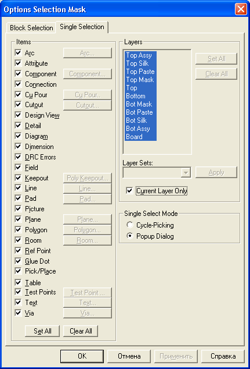Disable the Pick/Place checkbox
The height and width of the screenshot is (369, 250).
(18, 271)
